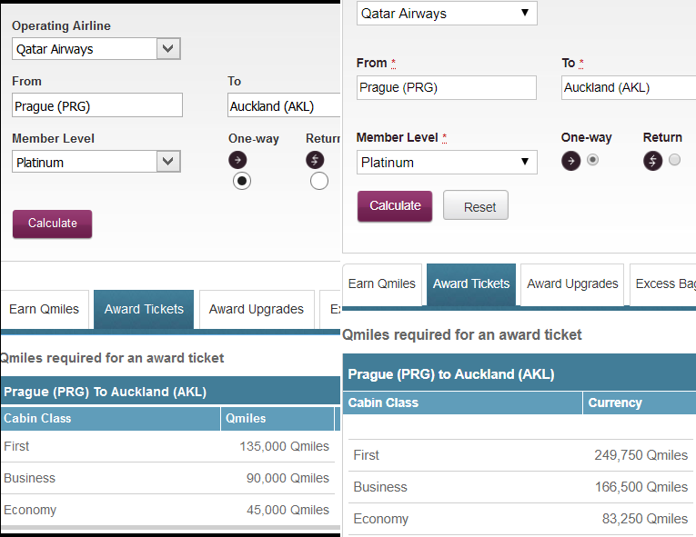The height and width of the screenshot is (537, 696).
Task: Switch to Award Tickets tab in left panel
Action: pos(144,309)
